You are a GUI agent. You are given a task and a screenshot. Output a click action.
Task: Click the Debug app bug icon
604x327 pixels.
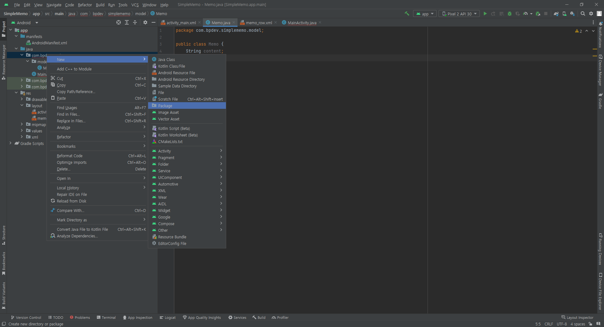510,14
